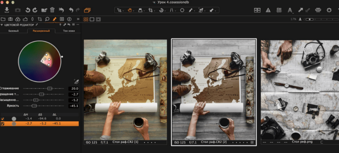Image resolution: width=339 pixels, height=153 pixels.
Task: Select the Crop cursor tool in center toolbar
Action: click(x=150, y=10)
